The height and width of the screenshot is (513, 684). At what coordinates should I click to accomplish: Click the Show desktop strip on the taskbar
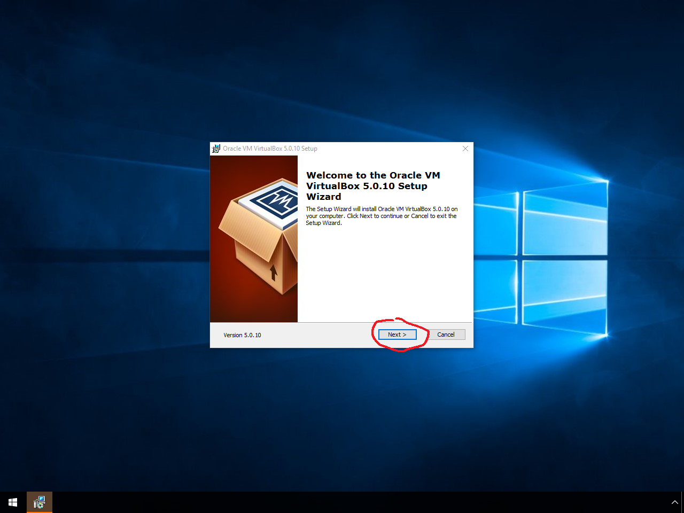[682, 502]
